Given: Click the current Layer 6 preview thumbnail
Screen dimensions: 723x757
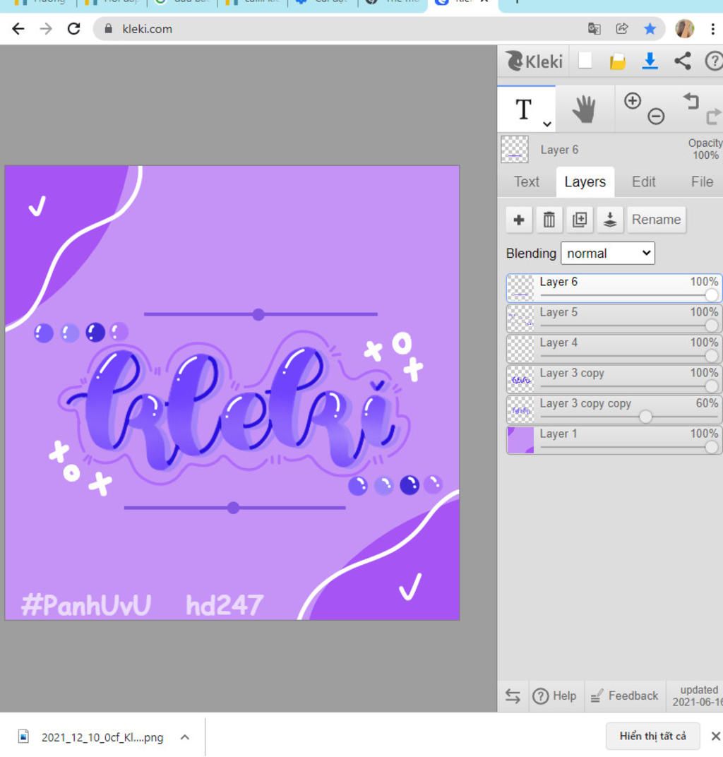Looking at the screenshot, I should (x=515, y=149).
